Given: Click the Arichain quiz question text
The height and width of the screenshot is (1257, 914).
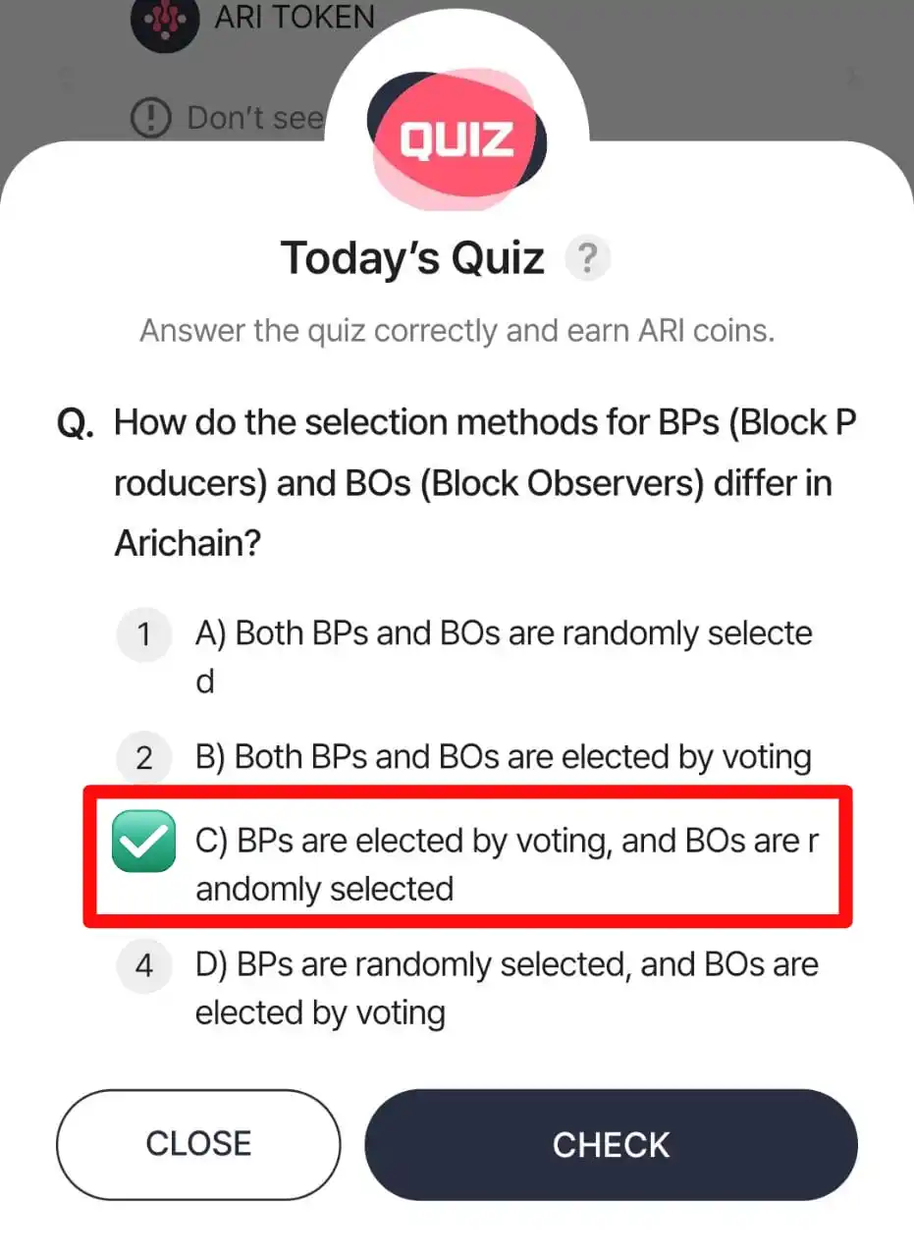Looking at the screenshot, I should 485,482.
